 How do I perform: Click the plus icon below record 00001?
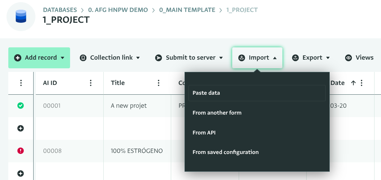[x=21, y=128]
